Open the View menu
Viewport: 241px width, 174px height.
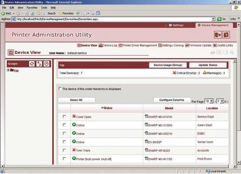pyautogui.click(x=20, y=8)
